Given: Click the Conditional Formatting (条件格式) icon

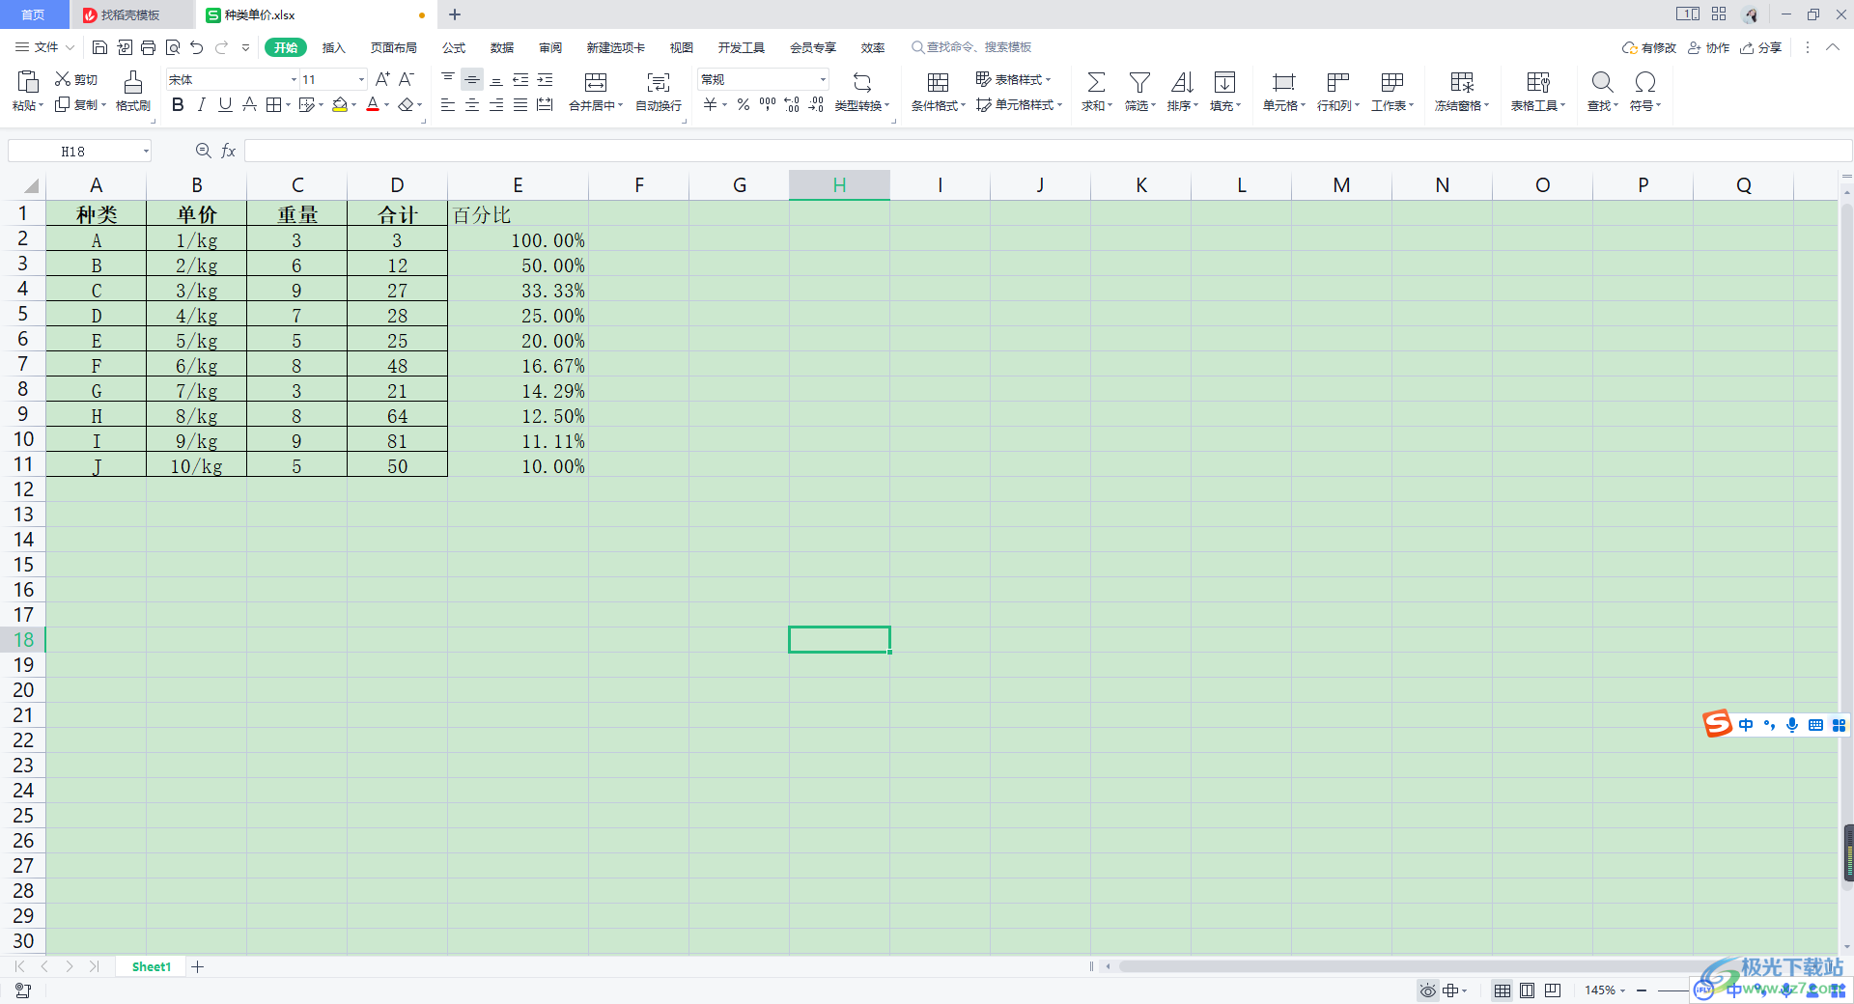Looking at the screenshot, I should pyautogui.click(x=938, y=82).
